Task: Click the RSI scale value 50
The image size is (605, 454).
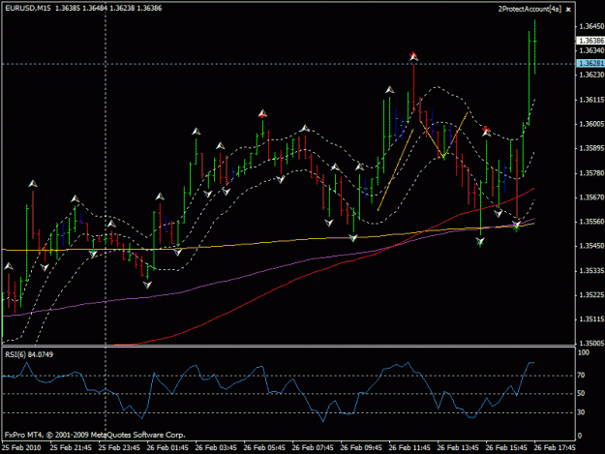Action: coord(581,393)
